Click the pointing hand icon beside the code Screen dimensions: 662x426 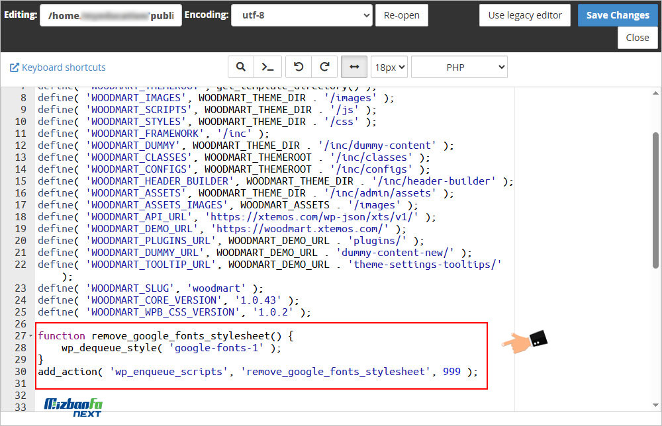[525, 342]
